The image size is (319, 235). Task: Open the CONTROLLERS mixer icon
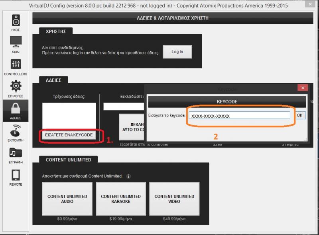tap(16, 64)
